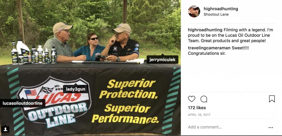This screenshot has width=282, height=136.
Task: Open the three-dot more options menu
Action: (x=271, y=128)
